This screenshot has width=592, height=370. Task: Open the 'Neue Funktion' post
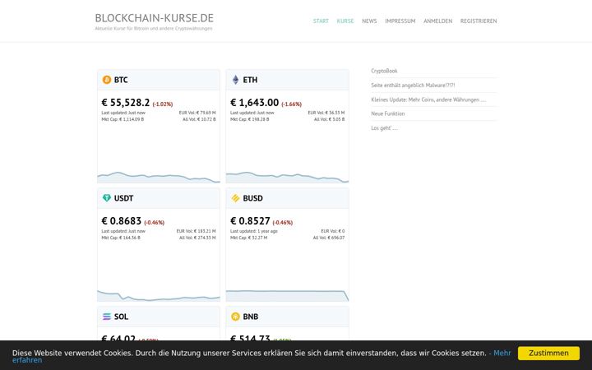388,113
